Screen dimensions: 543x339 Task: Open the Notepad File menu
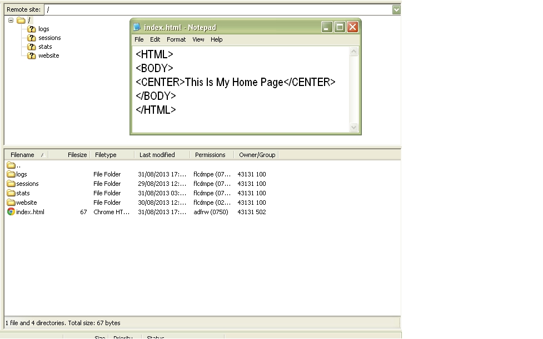(x=139, y=39)
